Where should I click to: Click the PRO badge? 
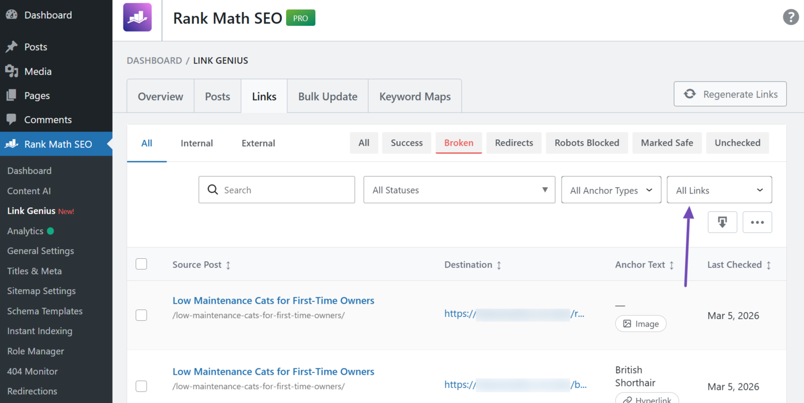click(x=300, y=18)
